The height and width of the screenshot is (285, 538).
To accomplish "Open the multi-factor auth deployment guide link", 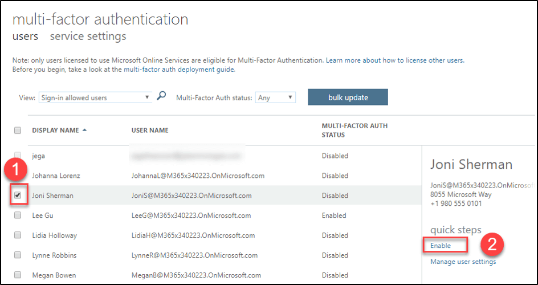I will pos(179,70).
